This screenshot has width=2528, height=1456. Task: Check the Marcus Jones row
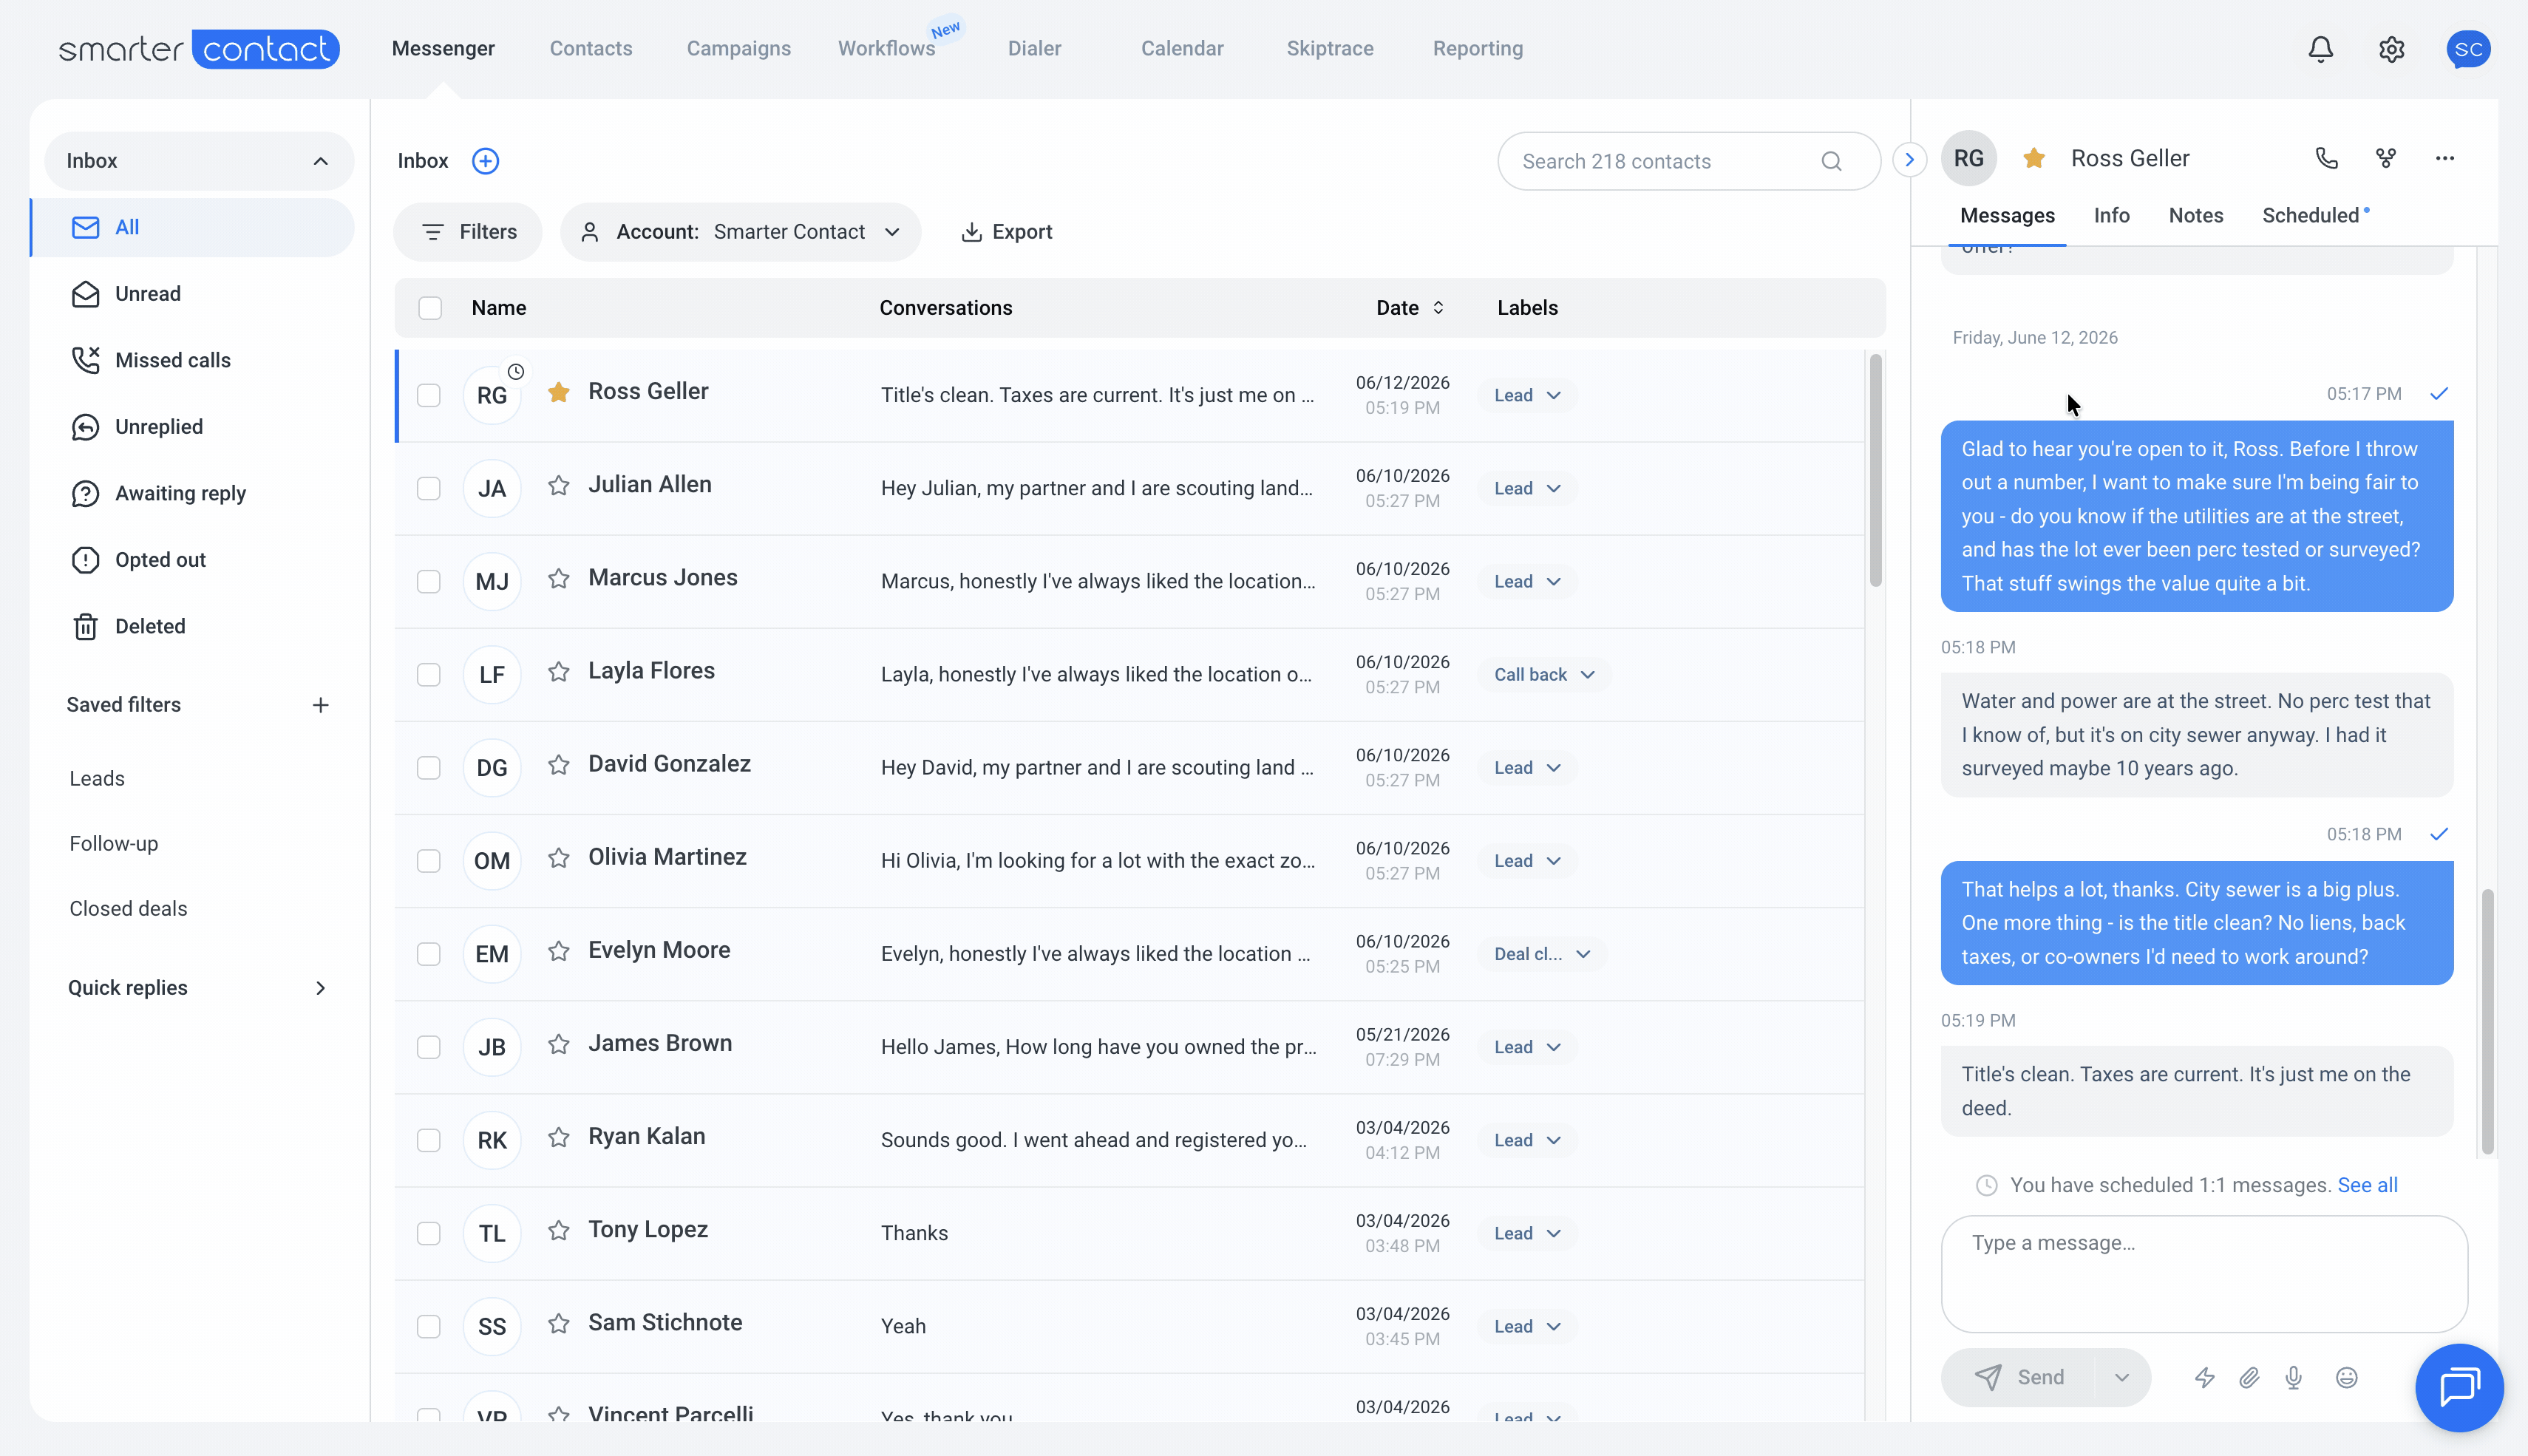428,581
